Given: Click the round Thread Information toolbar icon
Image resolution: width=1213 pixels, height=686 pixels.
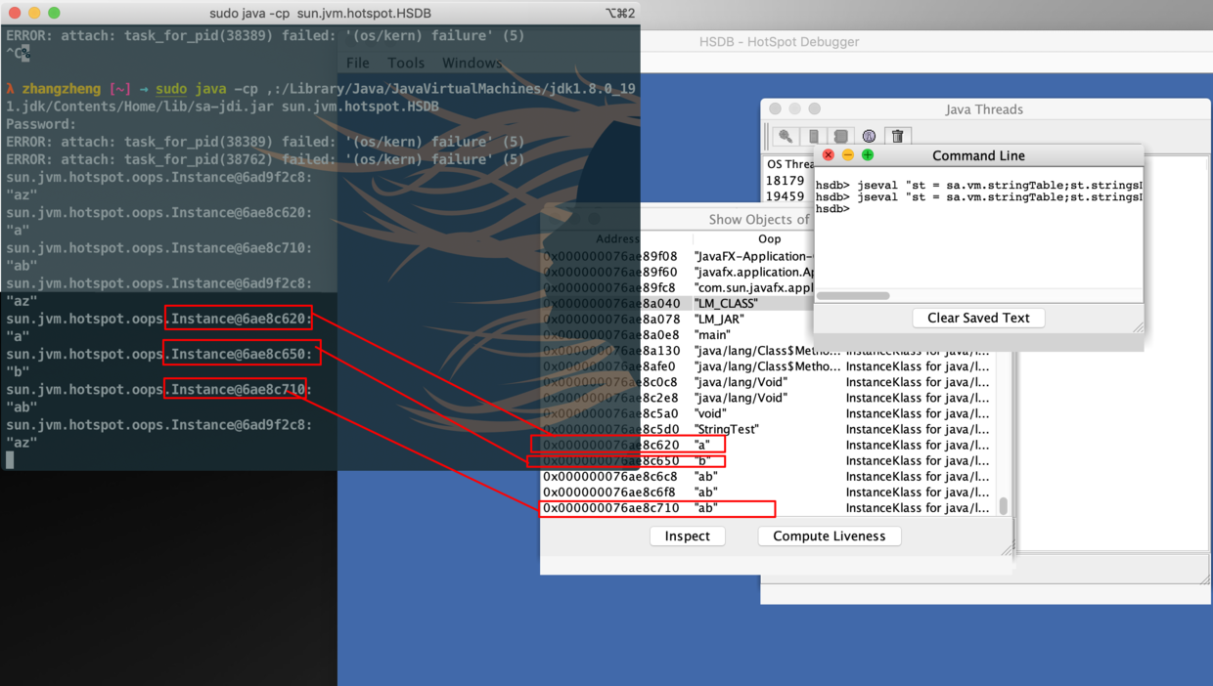Looking at the screenshot, I should point(869,136).
